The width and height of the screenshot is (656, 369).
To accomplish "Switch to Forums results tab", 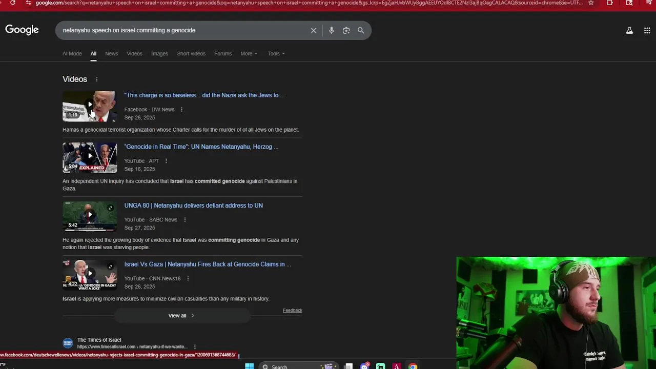I will [x=223, y=54].
